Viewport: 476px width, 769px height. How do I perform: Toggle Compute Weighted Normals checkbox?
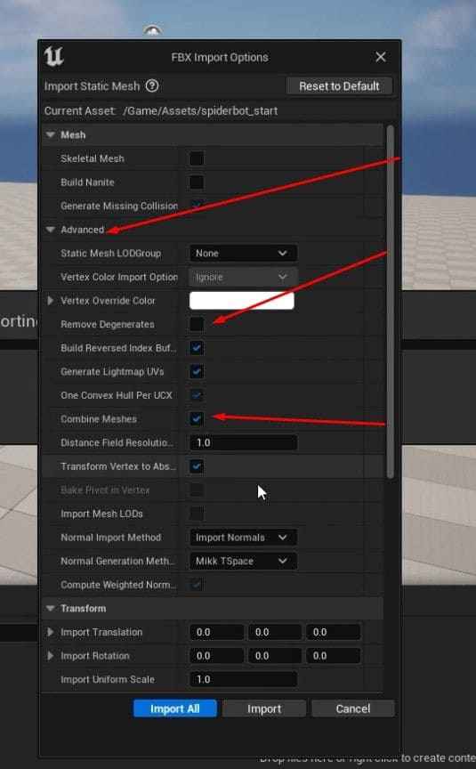click(x=196, y=585)
